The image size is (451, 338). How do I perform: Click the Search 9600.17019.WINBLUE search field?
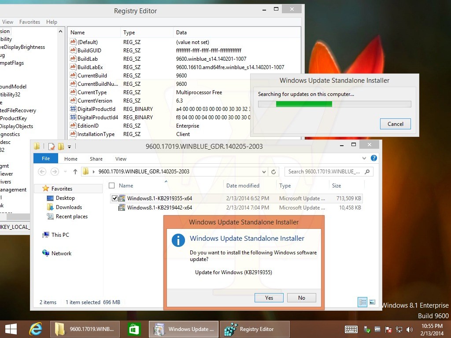pyautogui.click(x=325, y=172)
